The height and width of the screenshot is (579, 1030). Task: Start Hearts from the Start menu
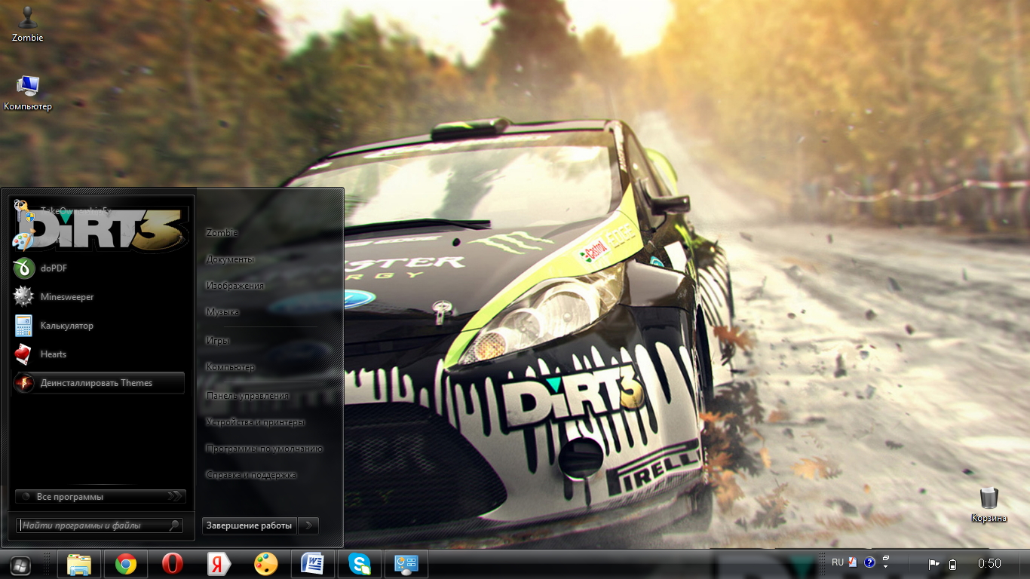(99, 354)
